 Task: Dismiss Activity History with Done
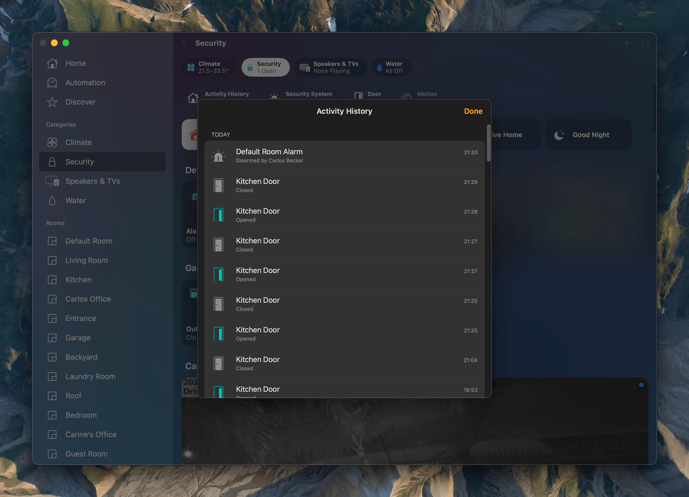click(473, 111)
